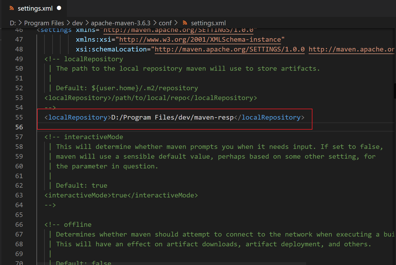The height and width of the screenshot is (265, 396).
Task: Open the maven.apache.org/SETTINGS/1.0.0 schemaLocation link
Action: [229, 49]
